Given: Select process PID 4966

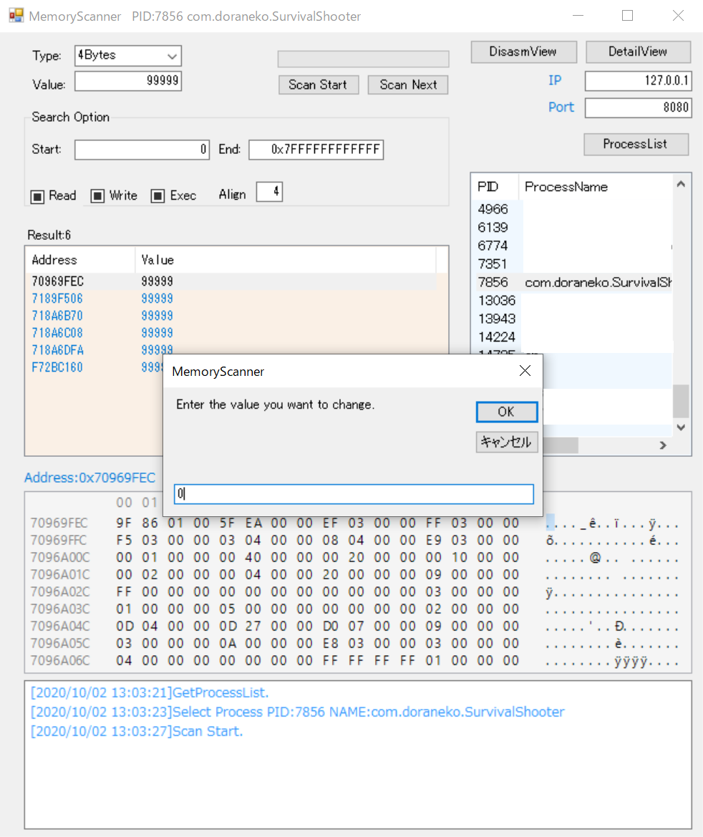Looking at the screenshot, I should [493, 209].
